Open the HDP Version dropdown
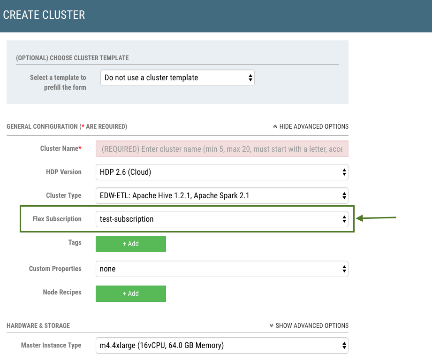This screenshot has height=356, width=432. coord(222,172)
